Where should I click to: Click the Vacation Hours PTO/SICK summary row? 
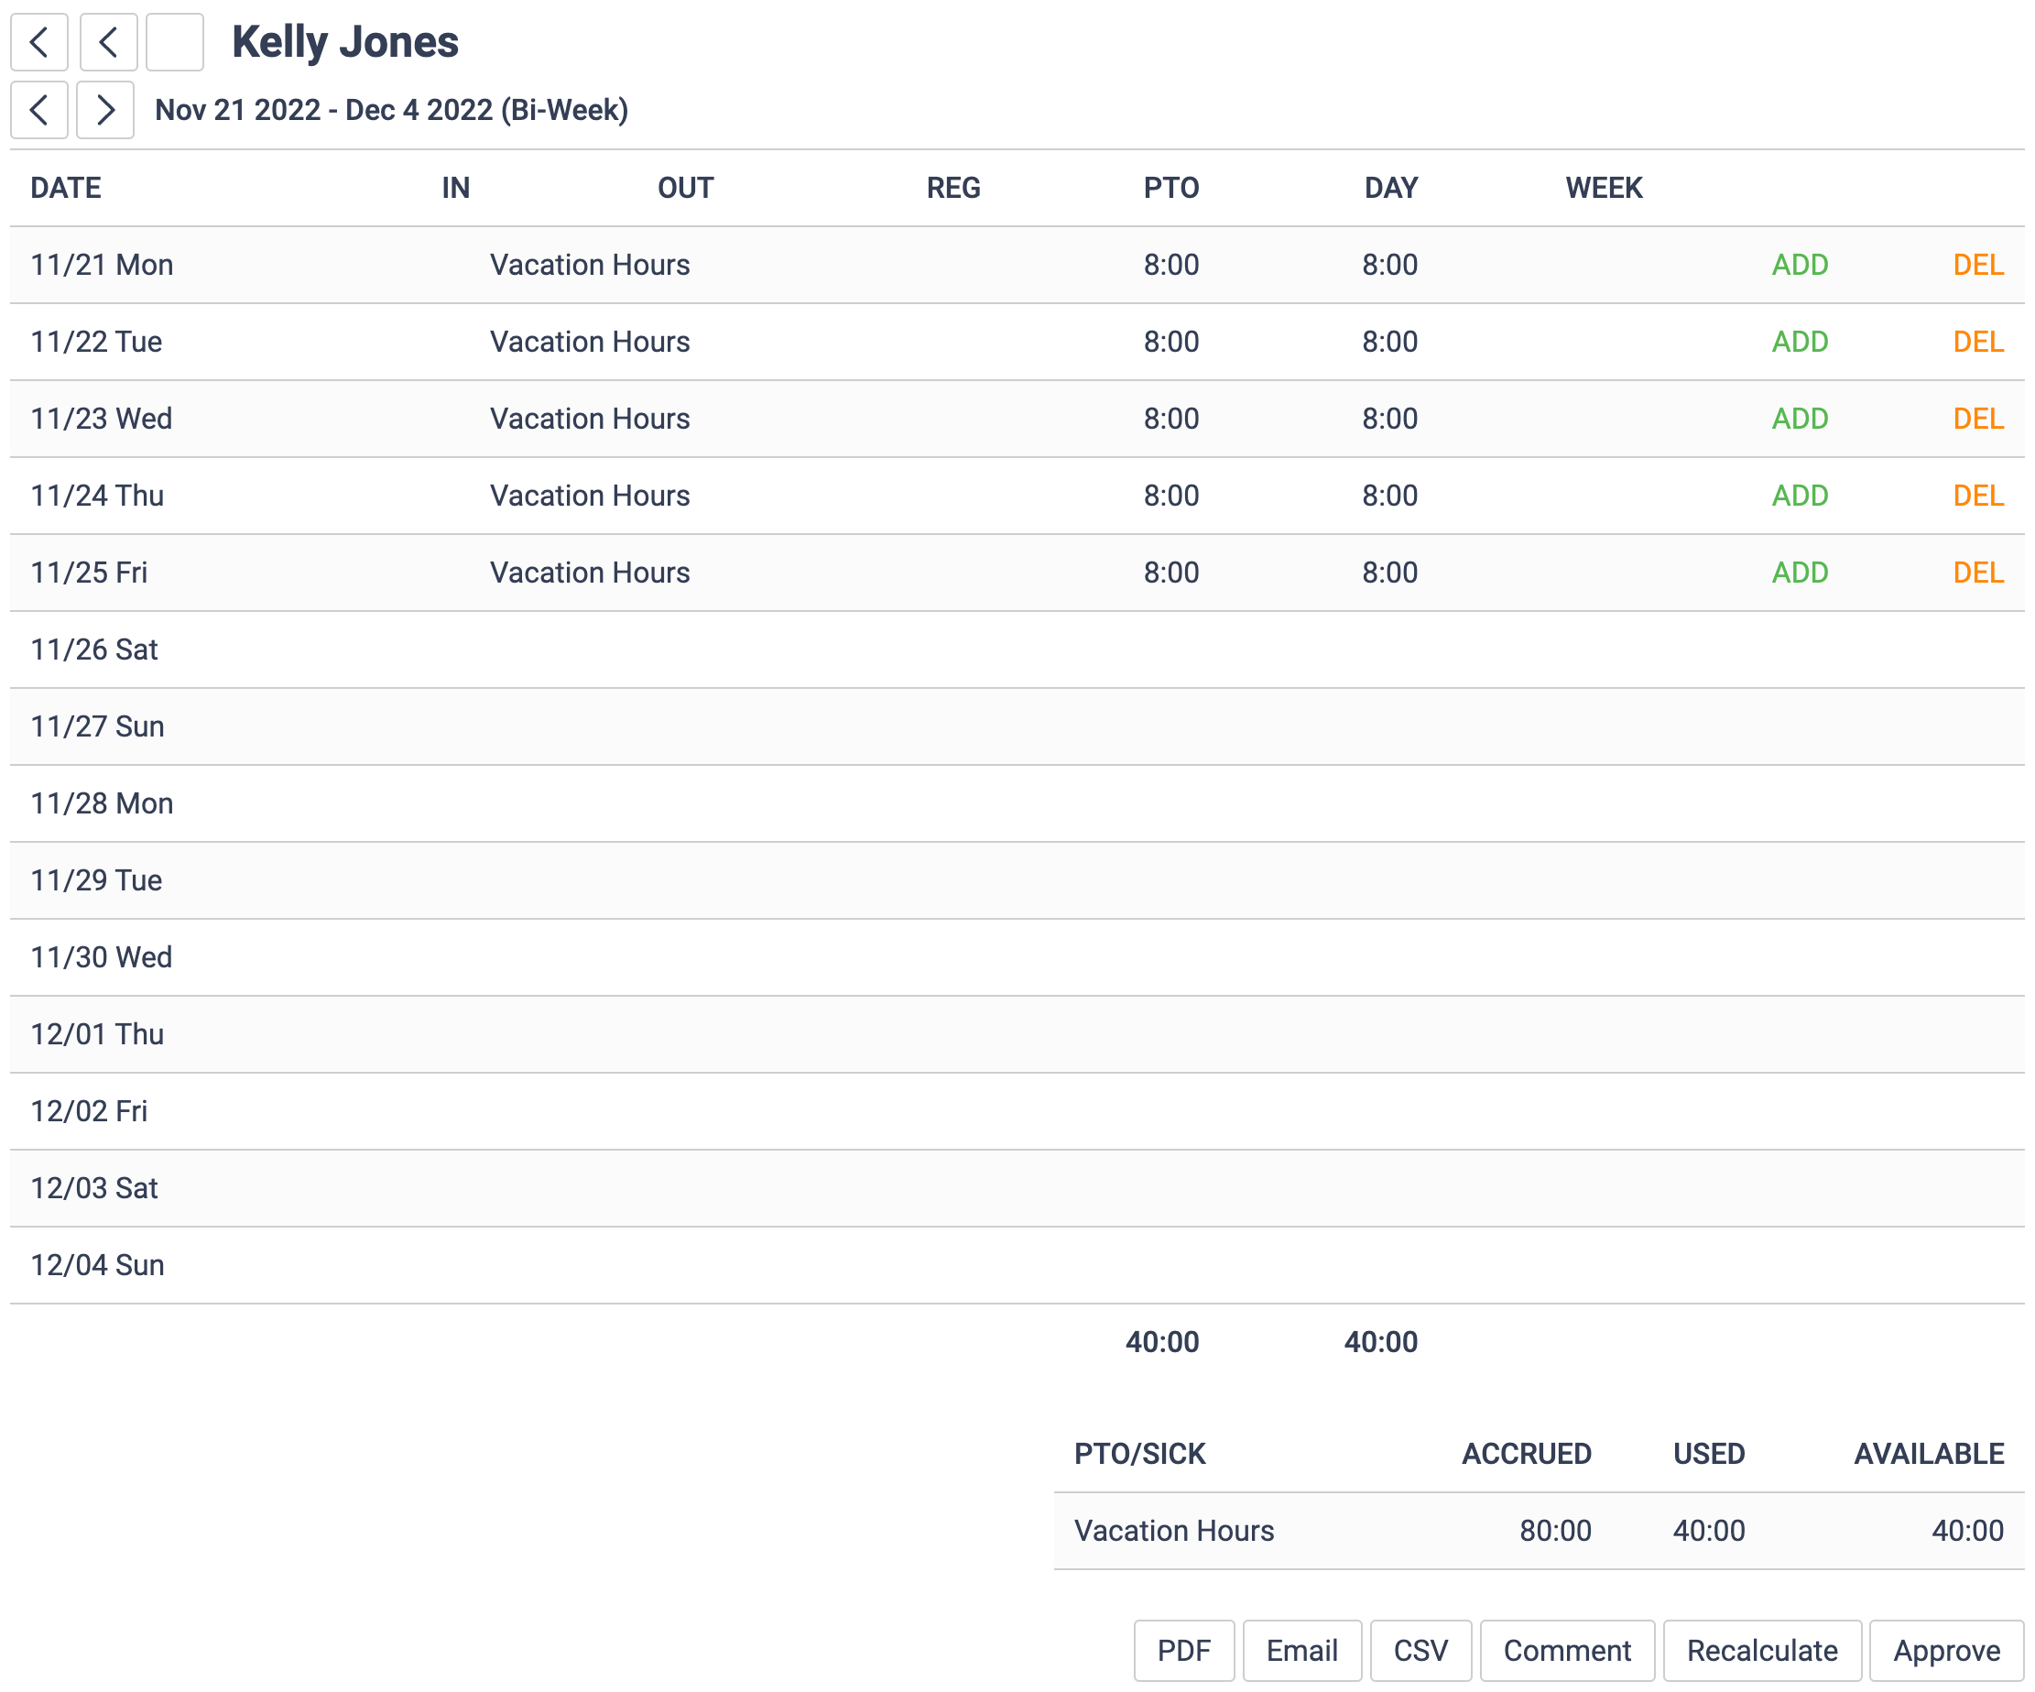pyautogui.click(x=1173, y=1530)
